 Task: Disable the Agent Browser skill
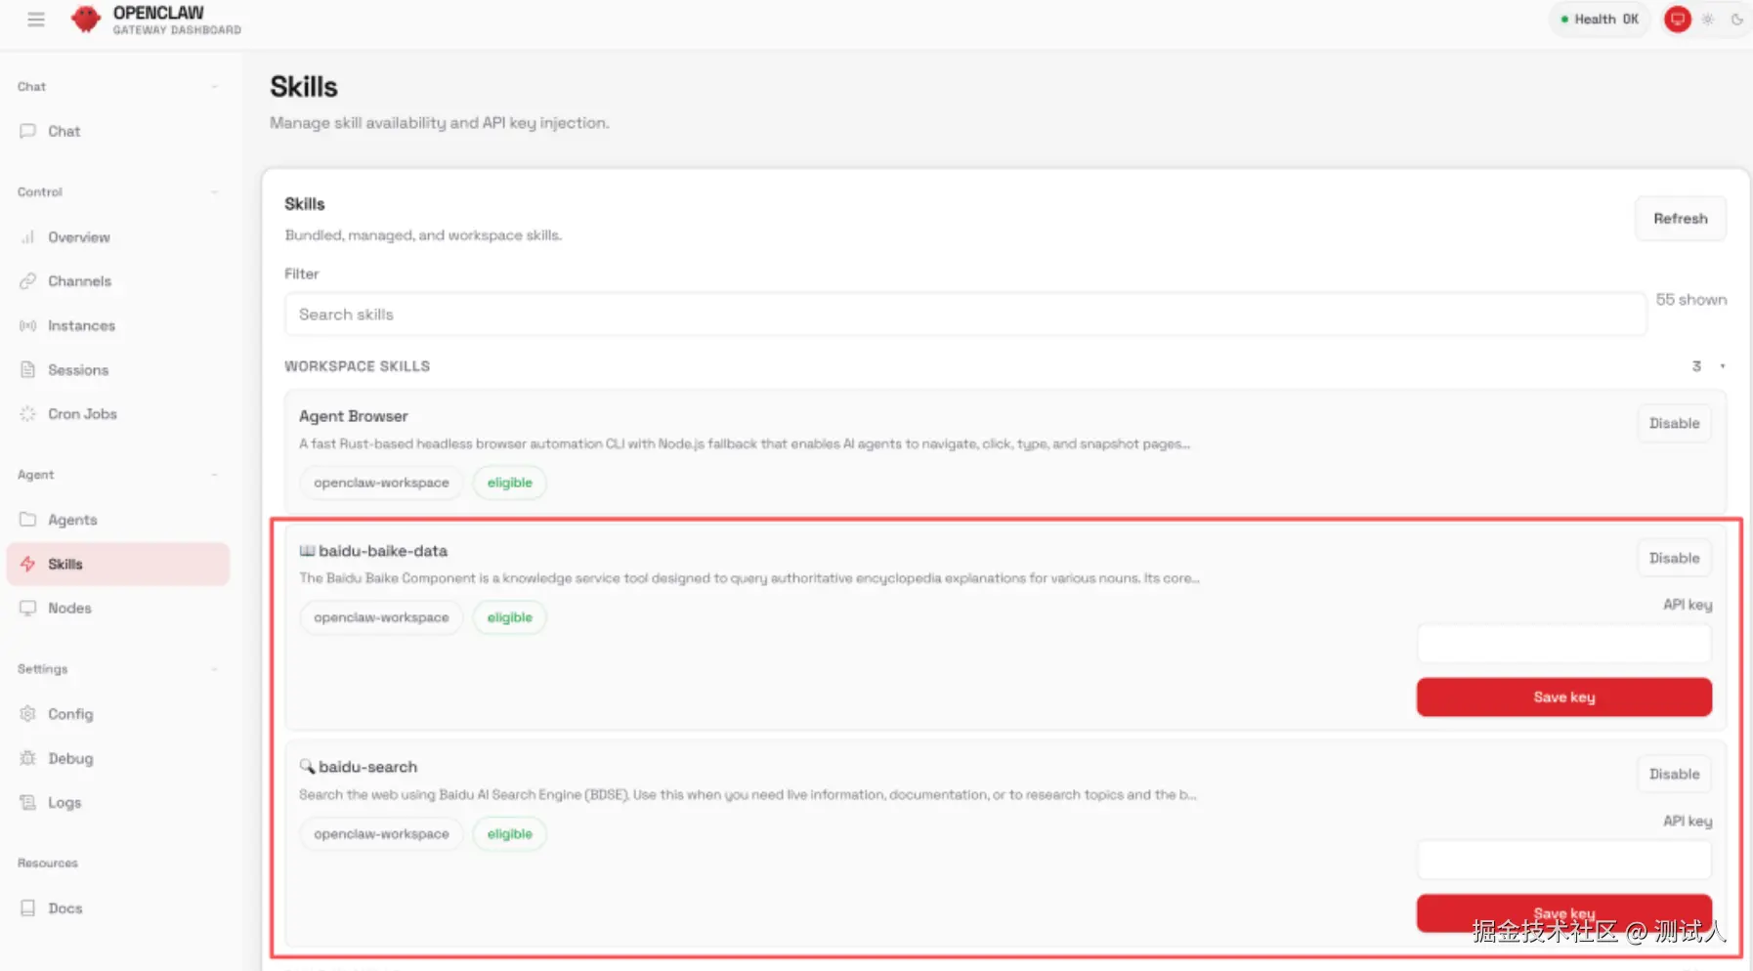[x=1674, y=423]
